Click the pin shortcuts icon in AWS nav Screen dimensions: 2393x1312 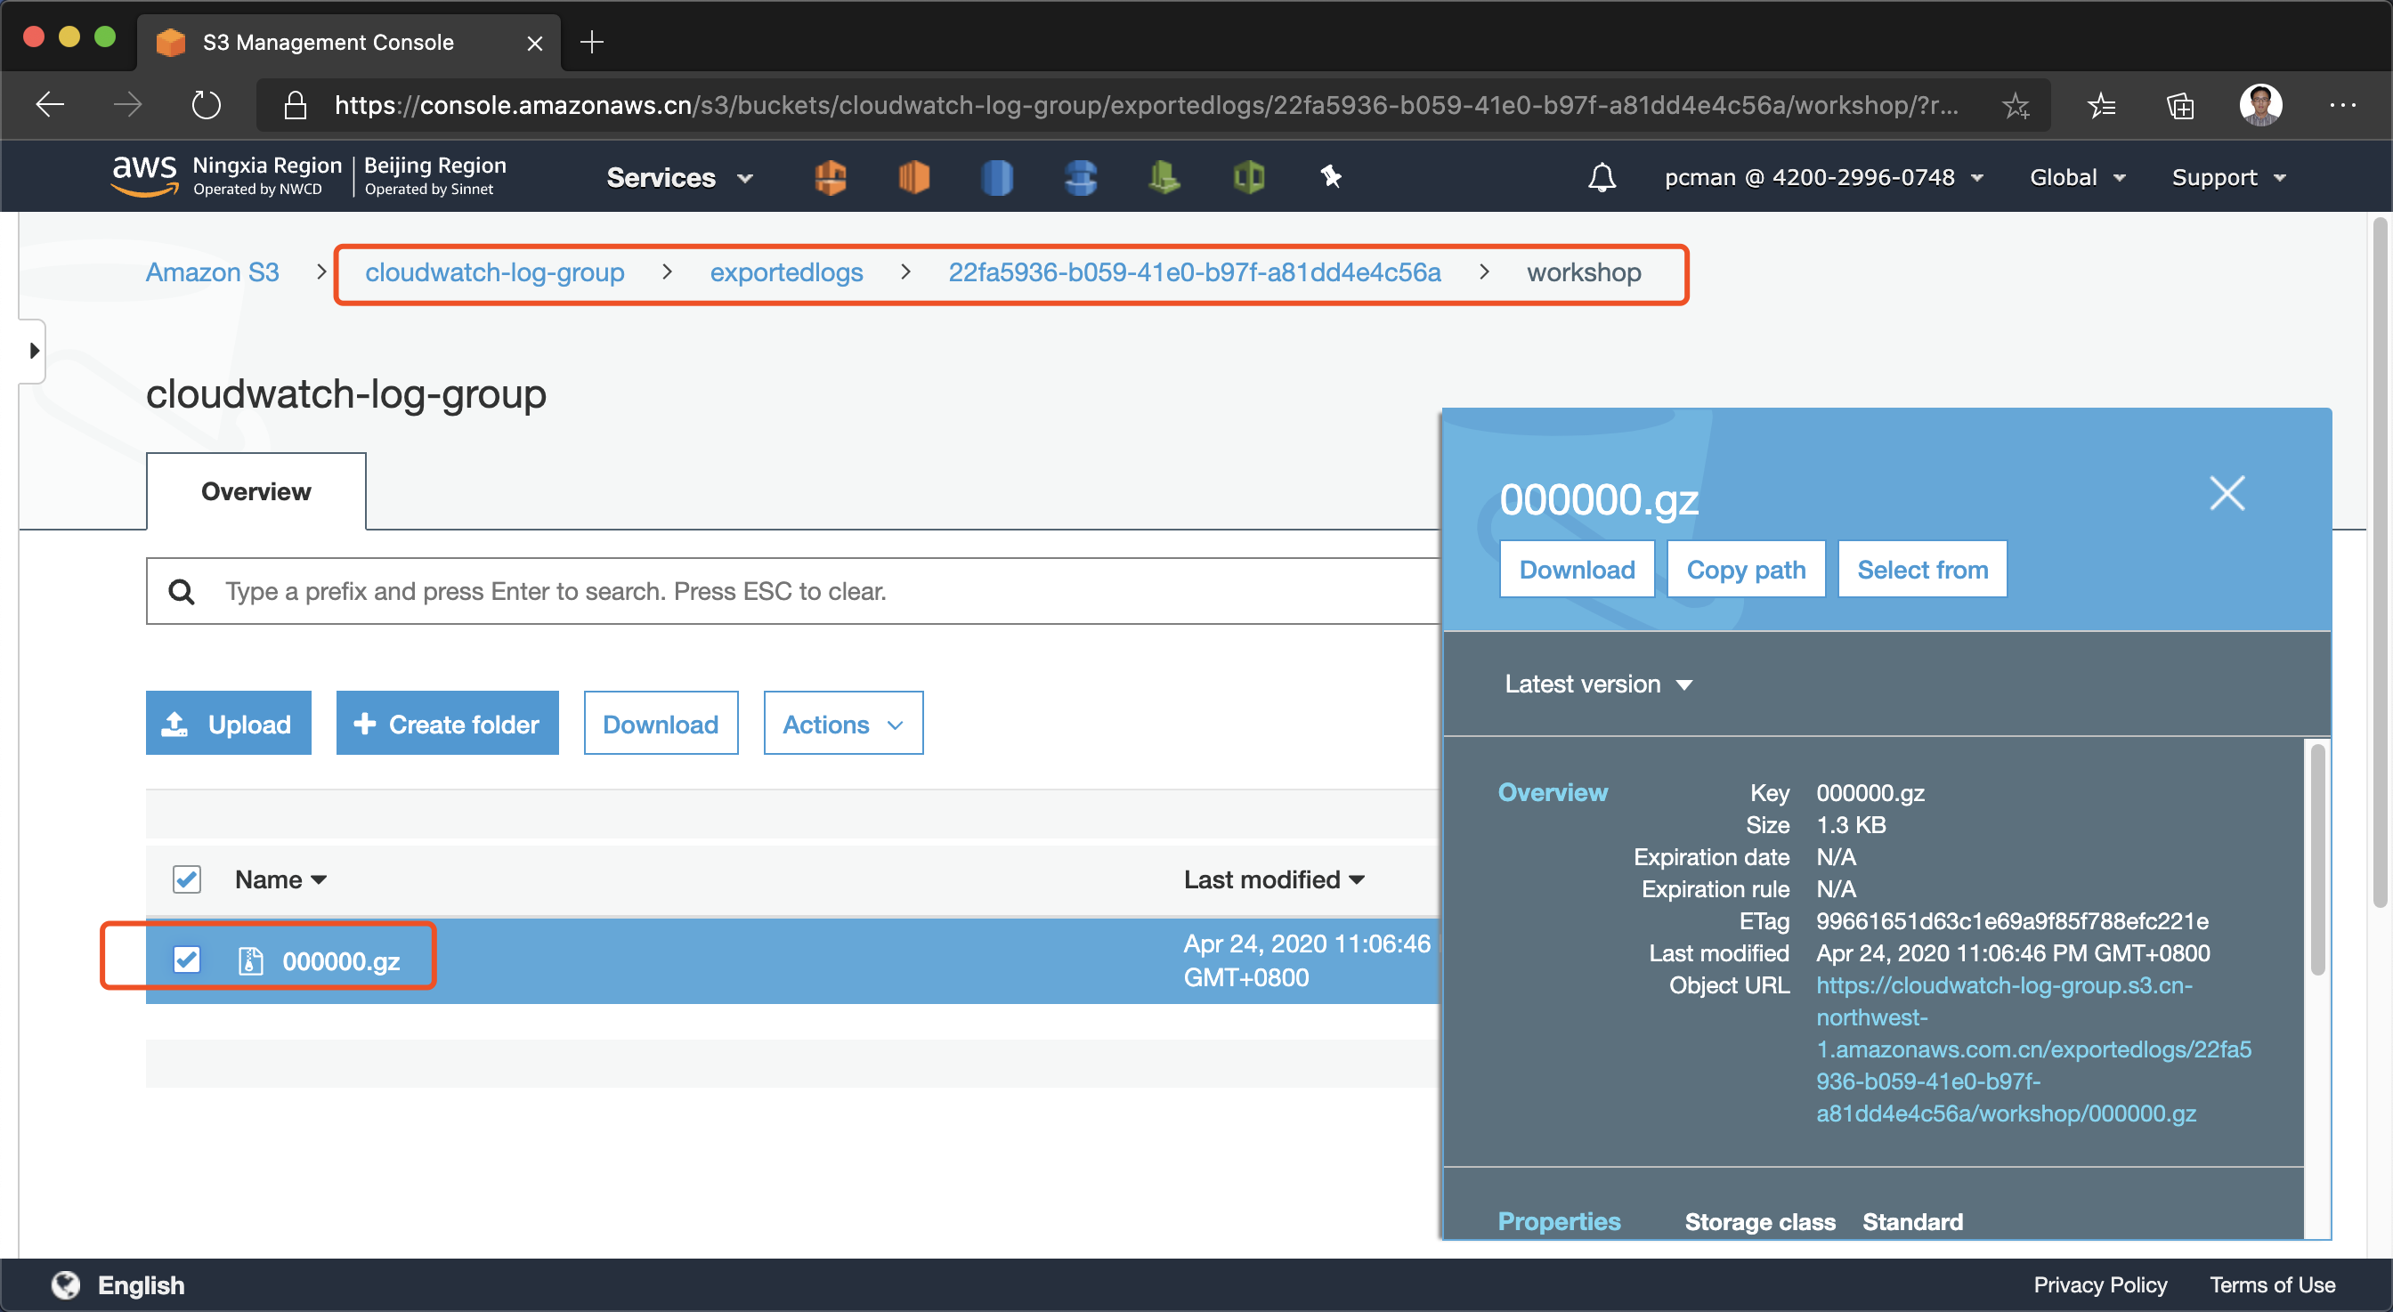click(x=1330, y=176)
